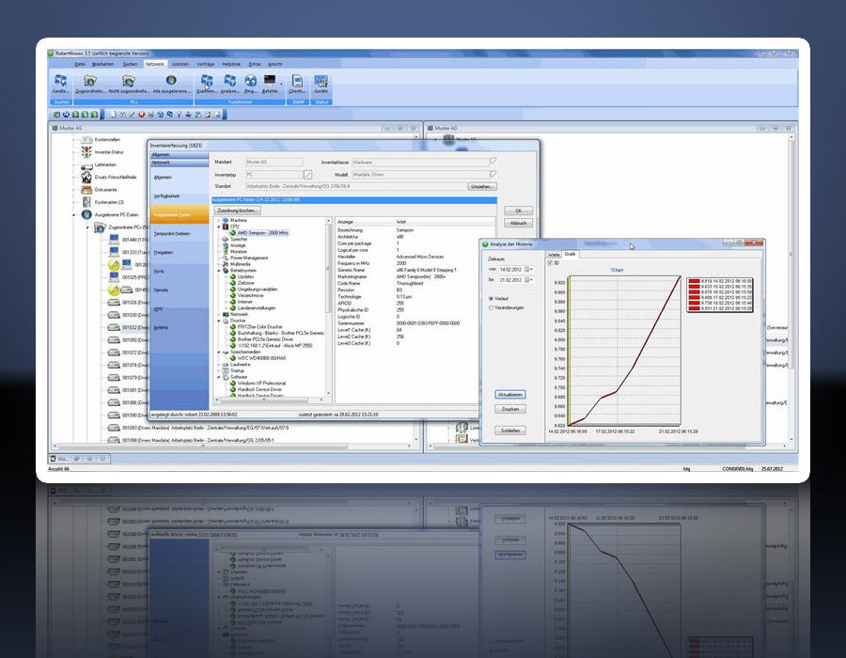Click the Ping globe ribbon icon
This screenshot has width=846, height=658.
250,81
